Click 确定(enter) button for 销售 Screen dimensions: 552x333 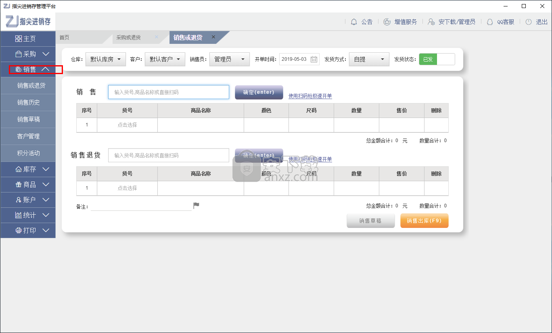pyautogui.click(x=259, y=92)
